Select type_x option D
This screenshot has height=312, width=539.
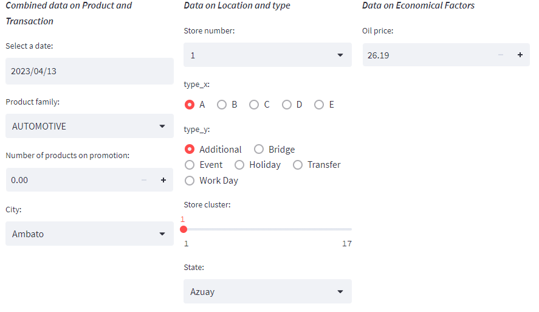[287, 105]
